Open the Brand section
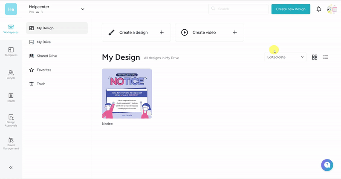The height and width of the screenshot is (179, 341). coord(11,98)
